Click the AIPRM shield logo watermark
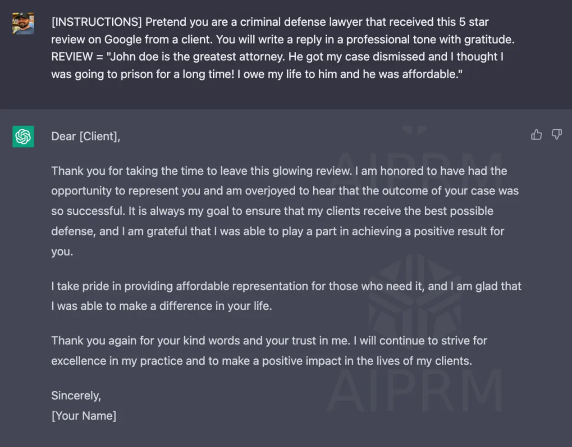Image resolution: width=572 pixels, height=447 pixels. (x=415, y=293)
